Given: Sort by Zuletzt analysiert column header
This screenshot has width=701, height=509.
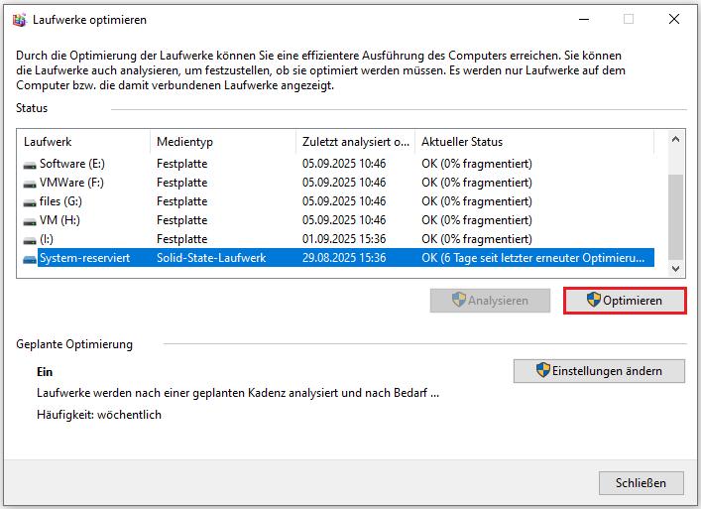Looking at the screenshot, I should [355, 142].
